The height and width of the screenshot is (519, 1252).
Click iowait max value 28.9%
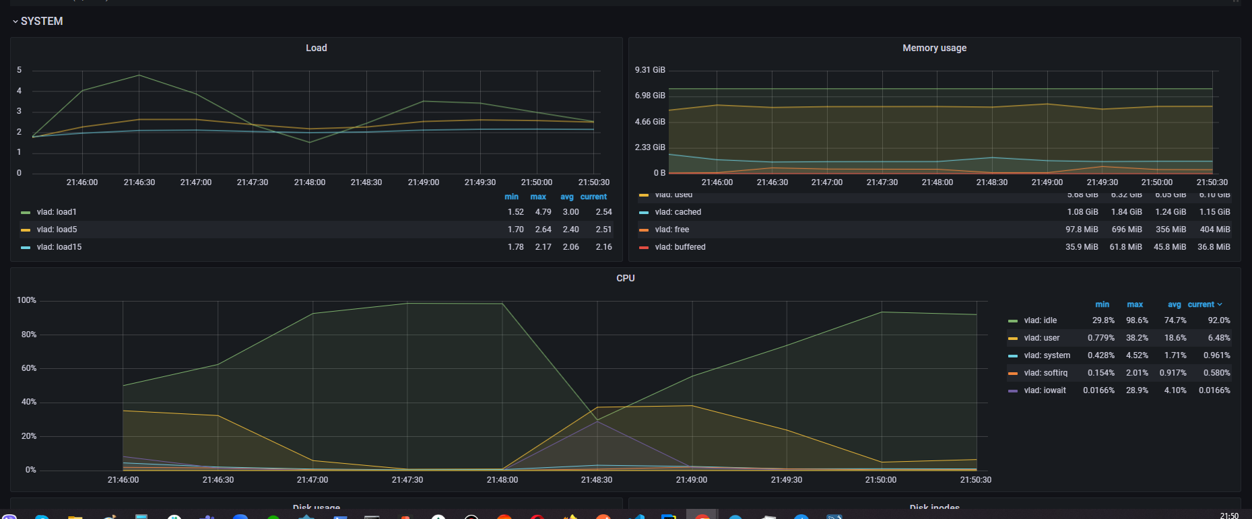(x=1137, y=390)
